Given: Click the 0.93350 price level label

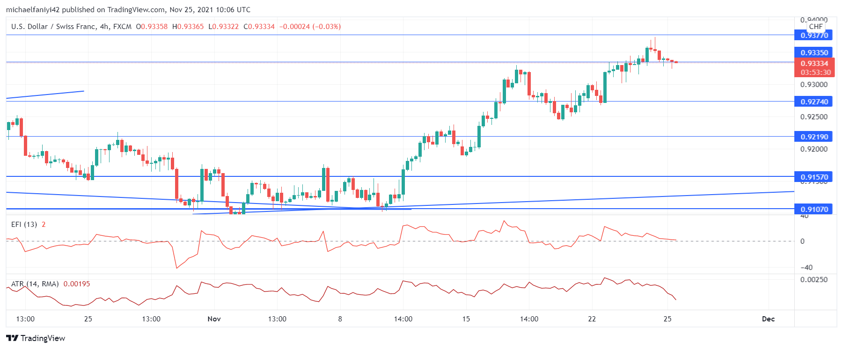Looking at the screenshot, I should point(814,52).
